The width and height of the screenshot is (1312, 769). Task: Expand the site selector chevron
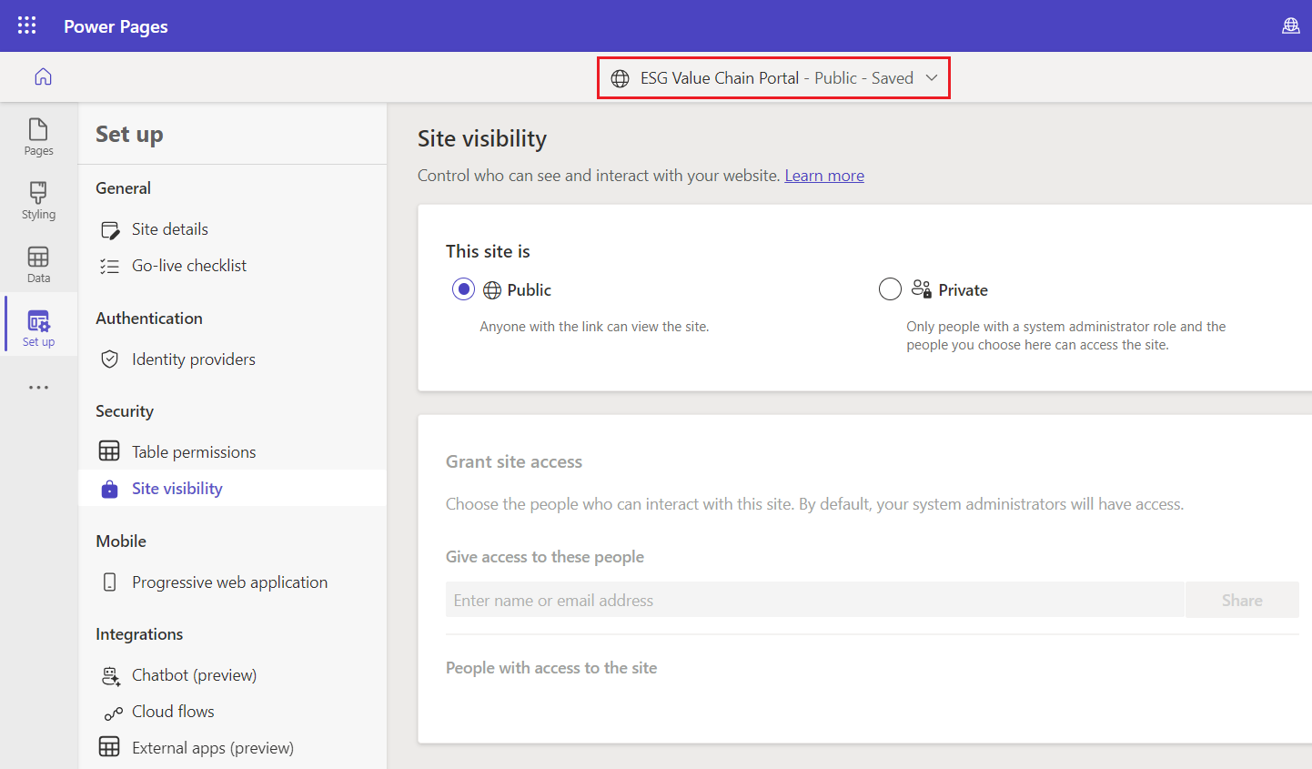coord(931,78)
